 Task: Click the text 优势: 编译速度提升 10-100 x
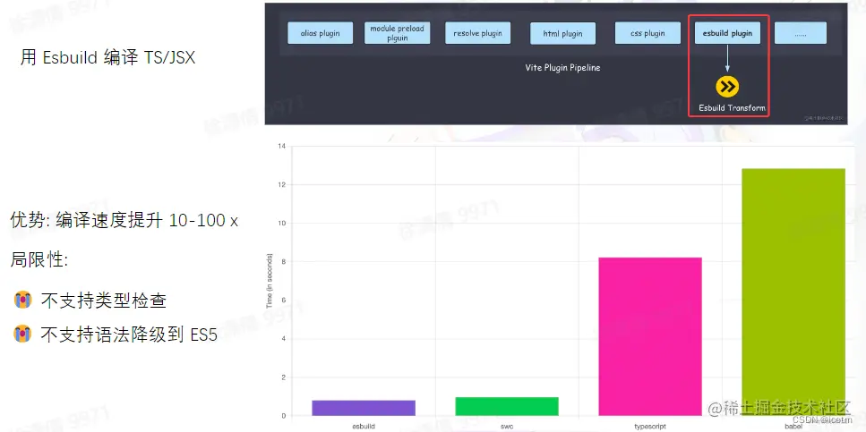[x=124, y=221]
